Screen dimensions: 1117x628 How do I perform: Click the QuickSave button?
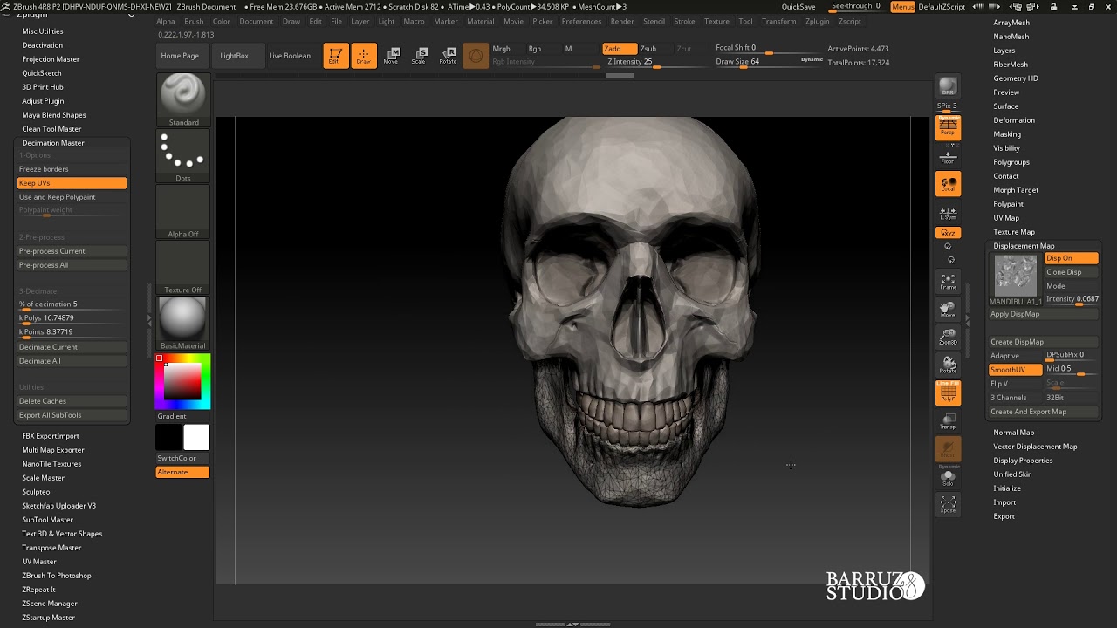tap(798, 7)
